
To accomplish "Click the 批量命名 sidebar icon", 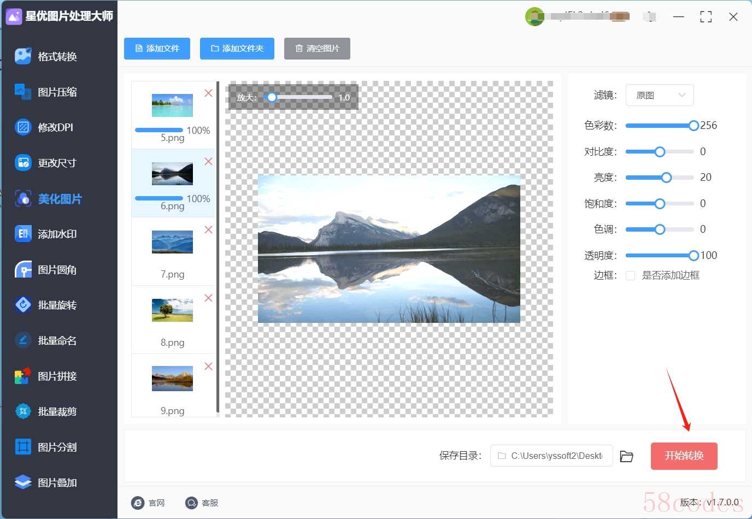I will 23,340.
